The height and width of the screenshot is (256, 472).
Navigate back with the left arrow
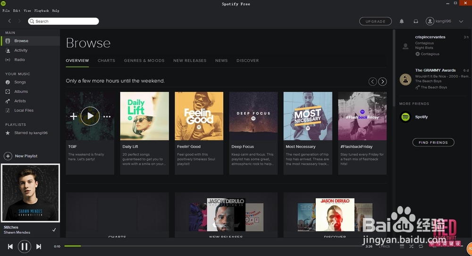click(9, 21)
